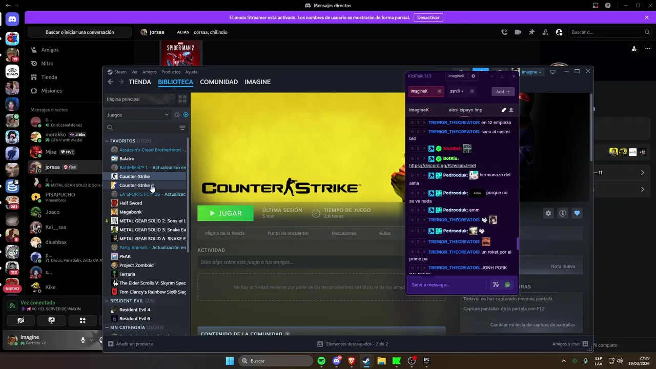Go back in Steam navigation

coord(110,82)
